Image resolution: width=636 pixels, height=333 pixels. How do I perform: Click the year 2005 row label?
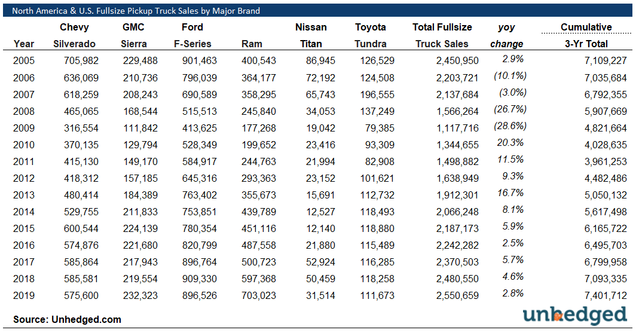tap(24, 61)
